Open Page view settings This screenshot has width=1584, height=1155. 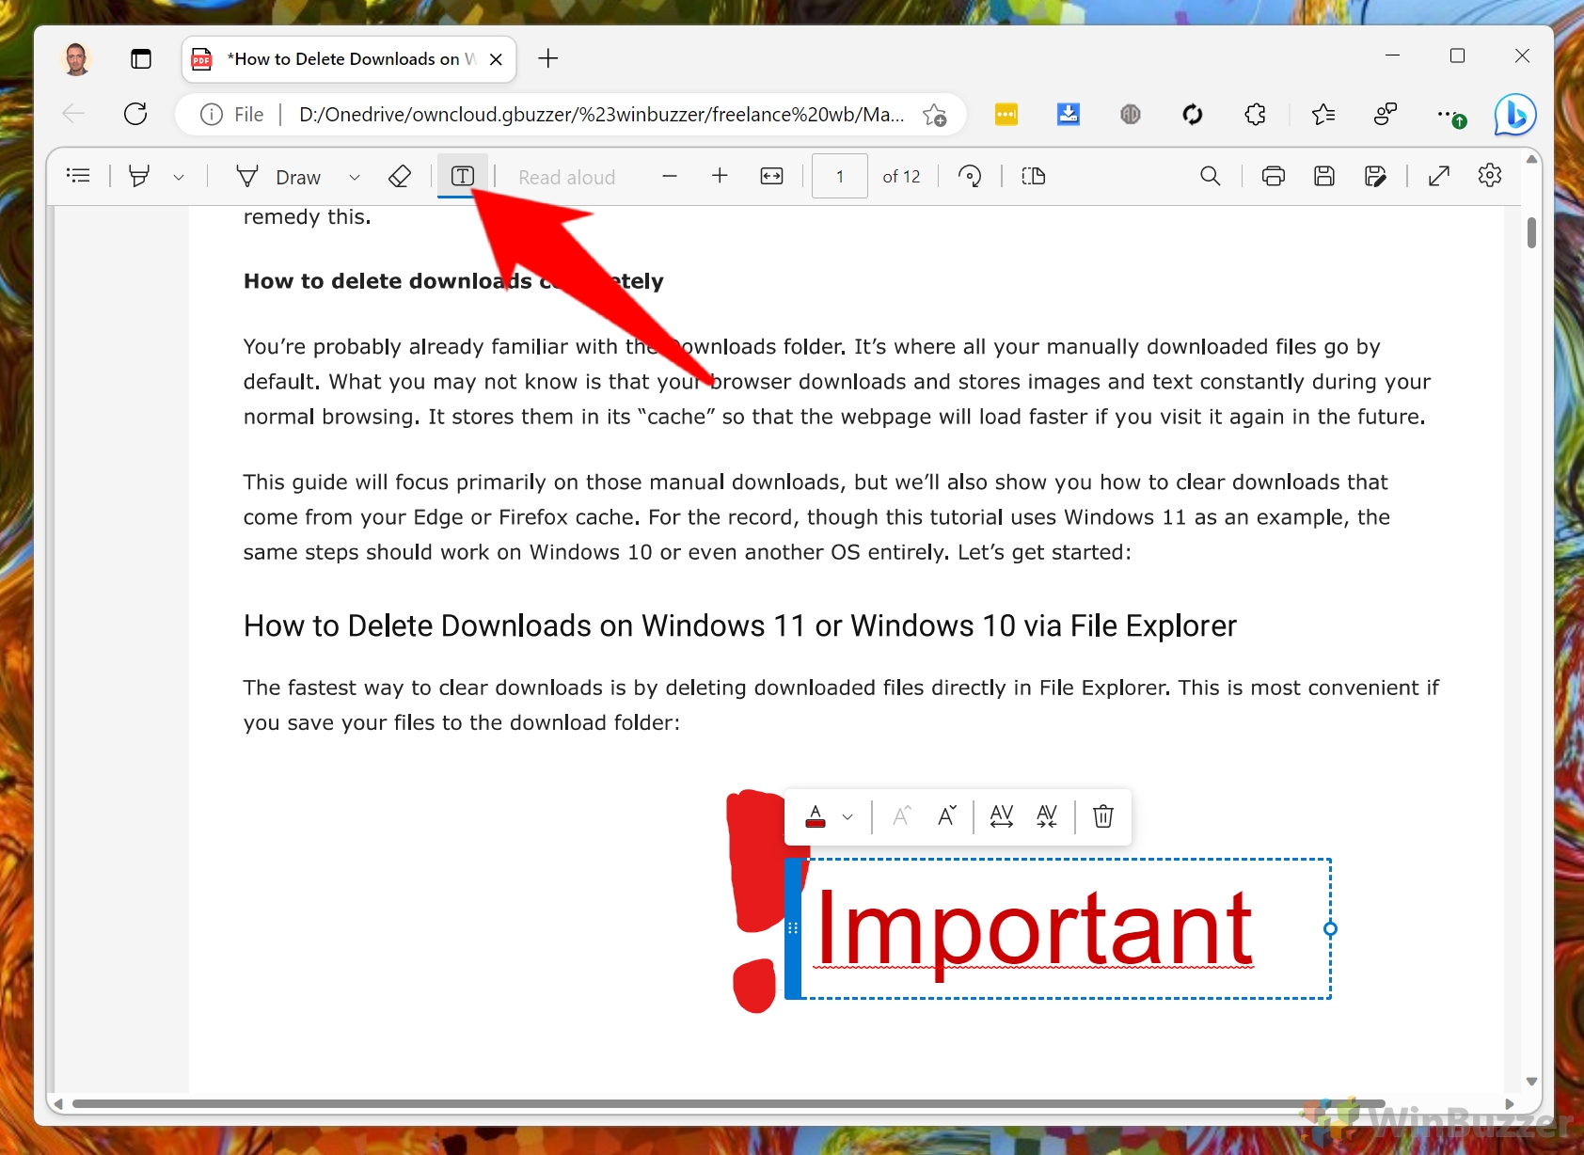point(1033,176)
